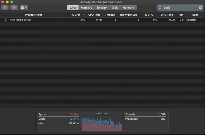Select the Plex Media Server process row
The height and width of the screenshot is (135, 205).
tap(102, 20)
